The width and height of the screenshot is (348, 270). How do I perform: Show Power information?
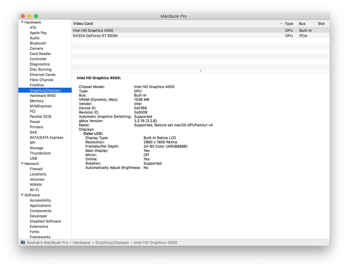tap(35, 122)
